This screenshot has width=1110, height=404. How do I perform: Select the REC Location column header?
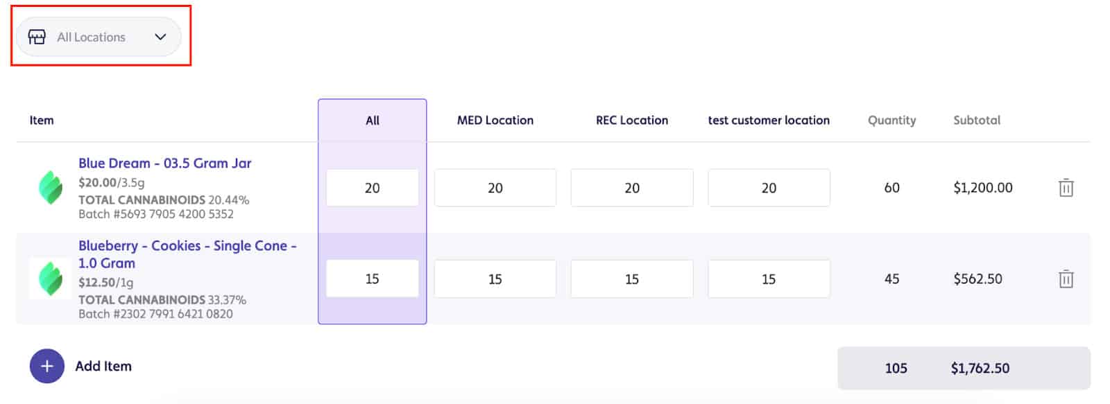point(632,121)
